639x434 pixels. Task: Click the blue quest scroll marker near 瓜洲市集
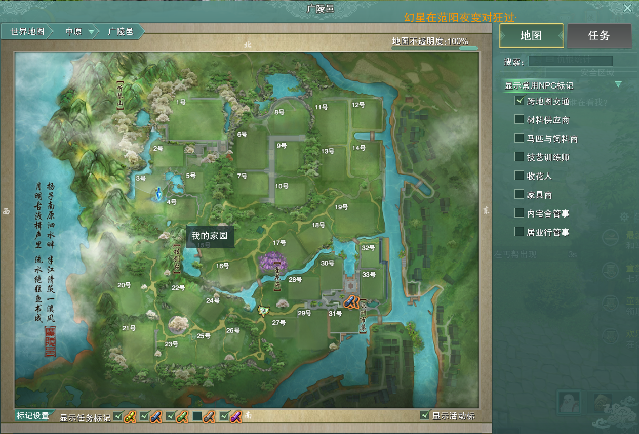(350, 301)
